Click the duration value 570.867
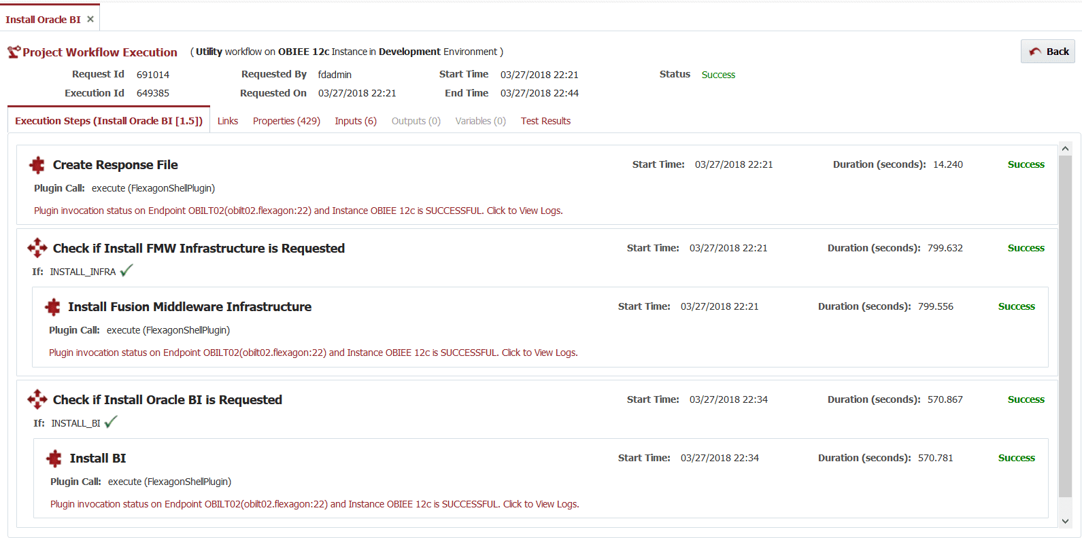Image resolution: width=1082 pixels, height=538 pixels. (x=945, y=399)
